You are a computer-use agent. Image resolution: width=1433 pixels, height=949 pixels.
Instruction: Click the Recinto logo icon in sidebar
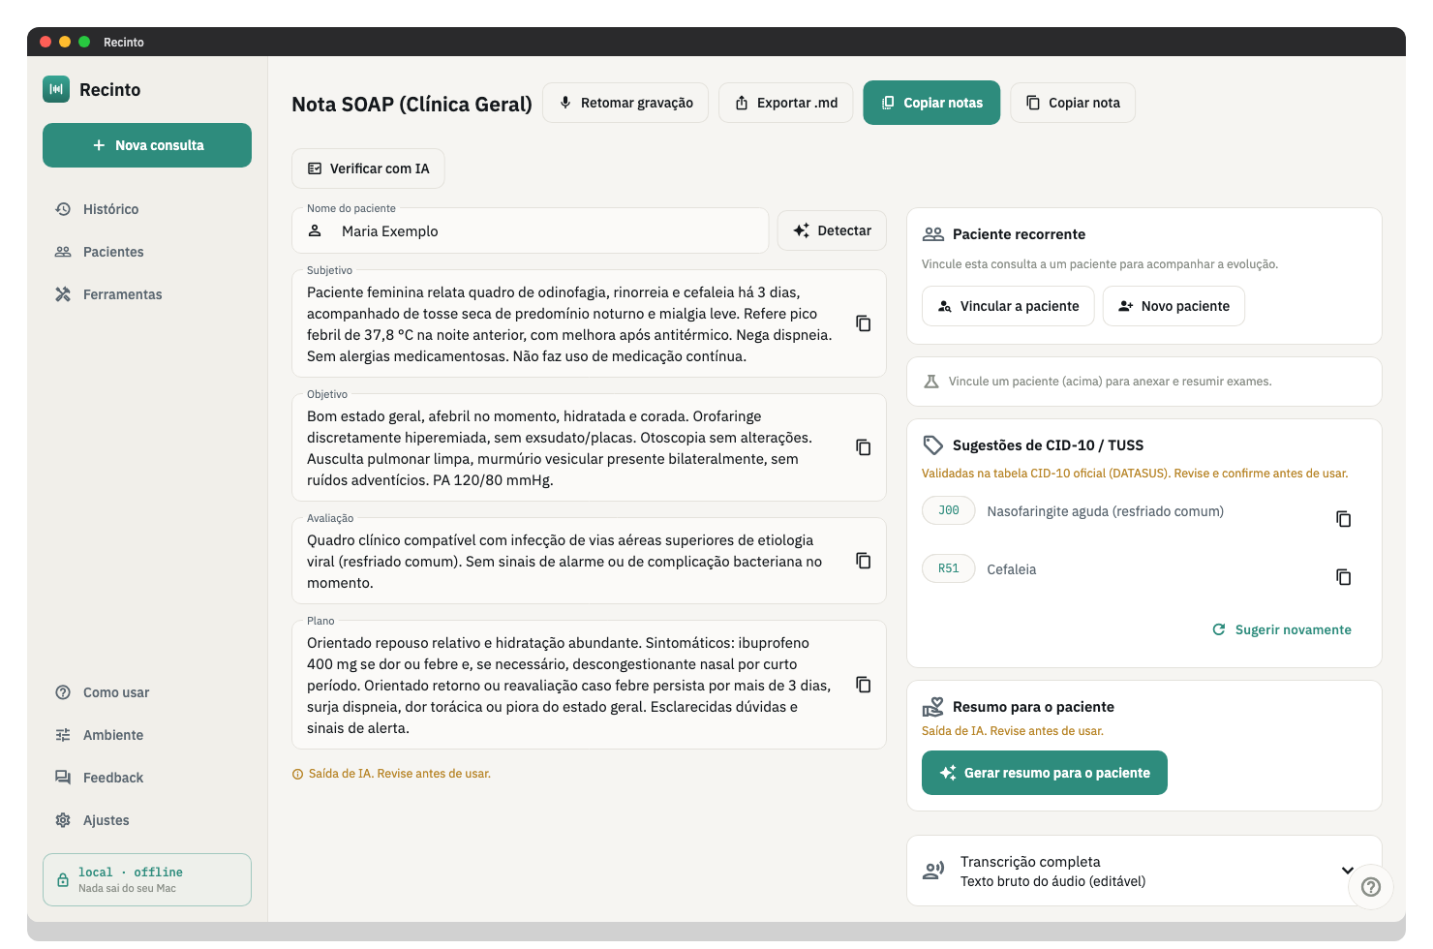tap(56, 89)
